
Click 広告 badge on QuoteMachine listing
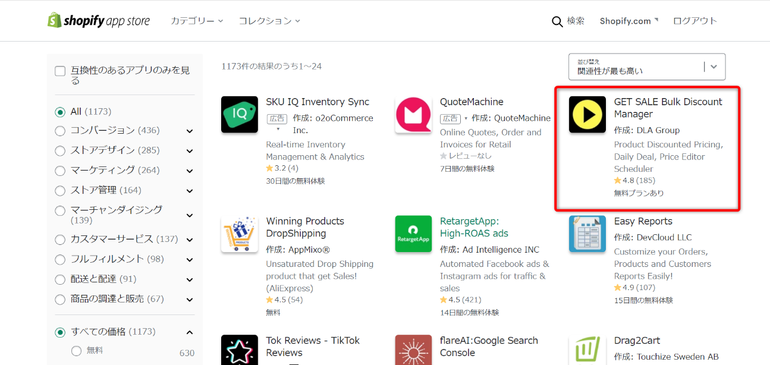pos(450,118)
